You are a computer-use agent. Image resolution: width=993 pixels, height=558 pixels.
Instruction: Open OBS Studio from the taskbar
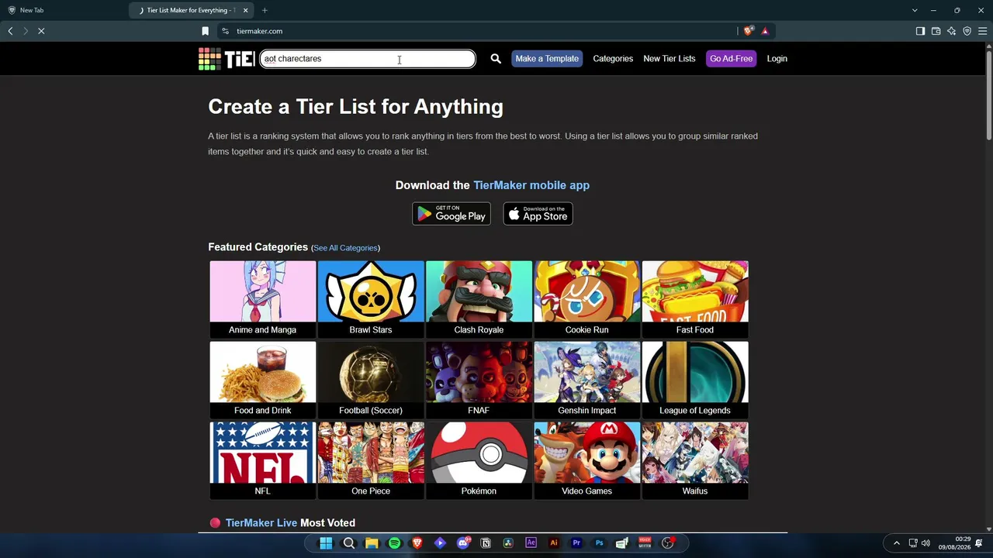pos(668,543)
